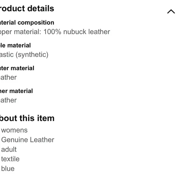This screenshot has height=176, width=176.
Task: Select the Inner material label
Action: tap(16, 91)
